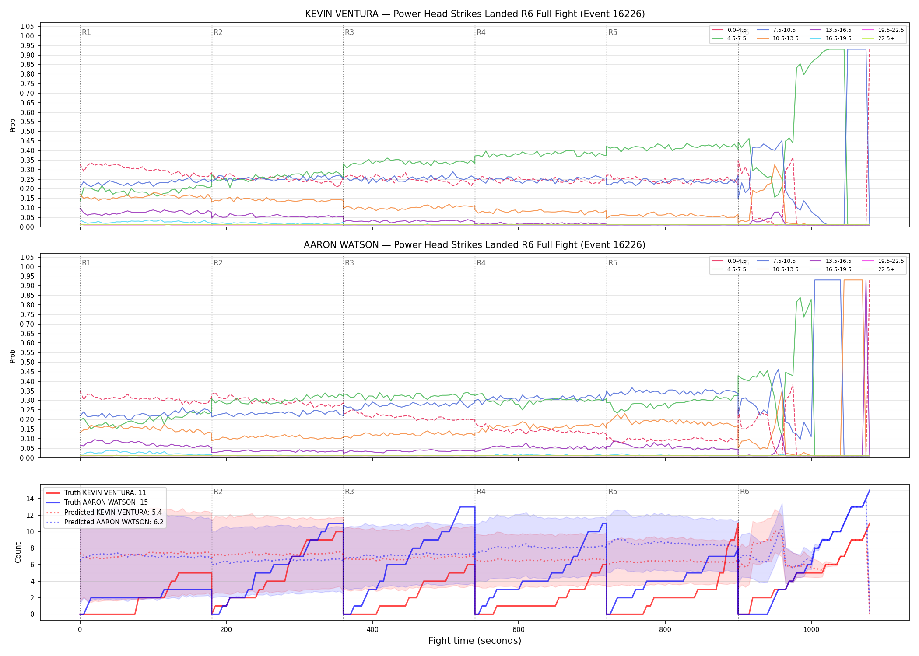Click the 'Fight time (seconds)' axis label

[x=475, y=641]
